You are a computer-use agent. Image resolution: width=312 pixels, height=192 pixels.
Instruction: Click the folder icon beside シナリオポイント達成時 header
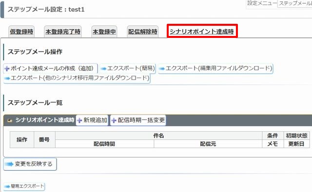click(10, 121)
